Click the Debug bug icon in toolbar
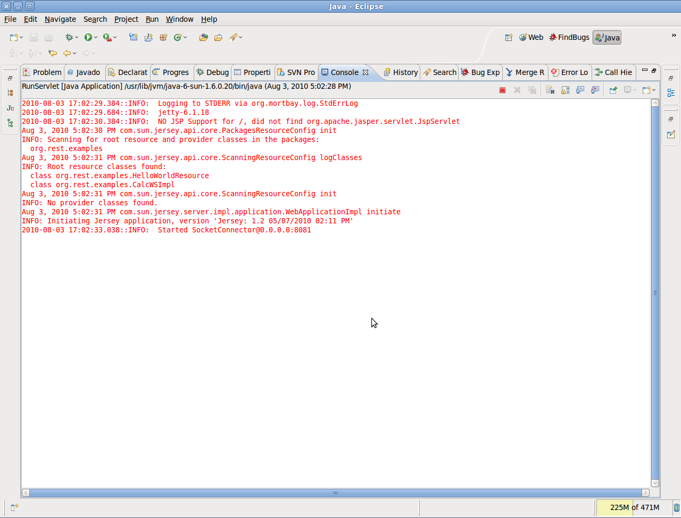 pyautogui.click(x=69, y=37)
